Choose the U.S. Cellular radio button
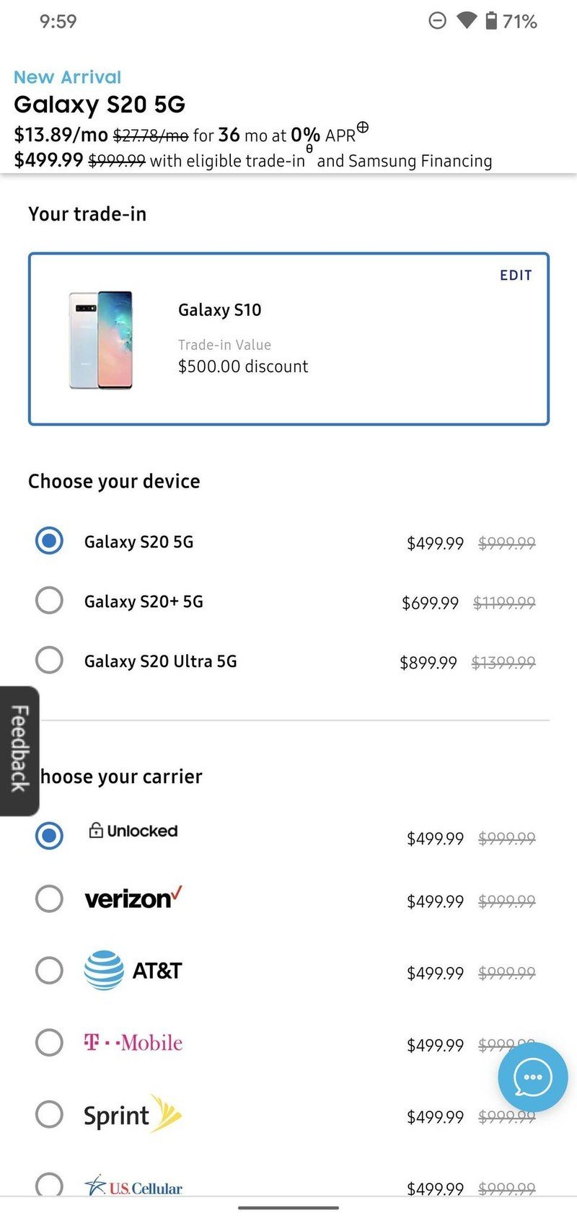The image size is (577, 1218). click(x=49, y=1184)
